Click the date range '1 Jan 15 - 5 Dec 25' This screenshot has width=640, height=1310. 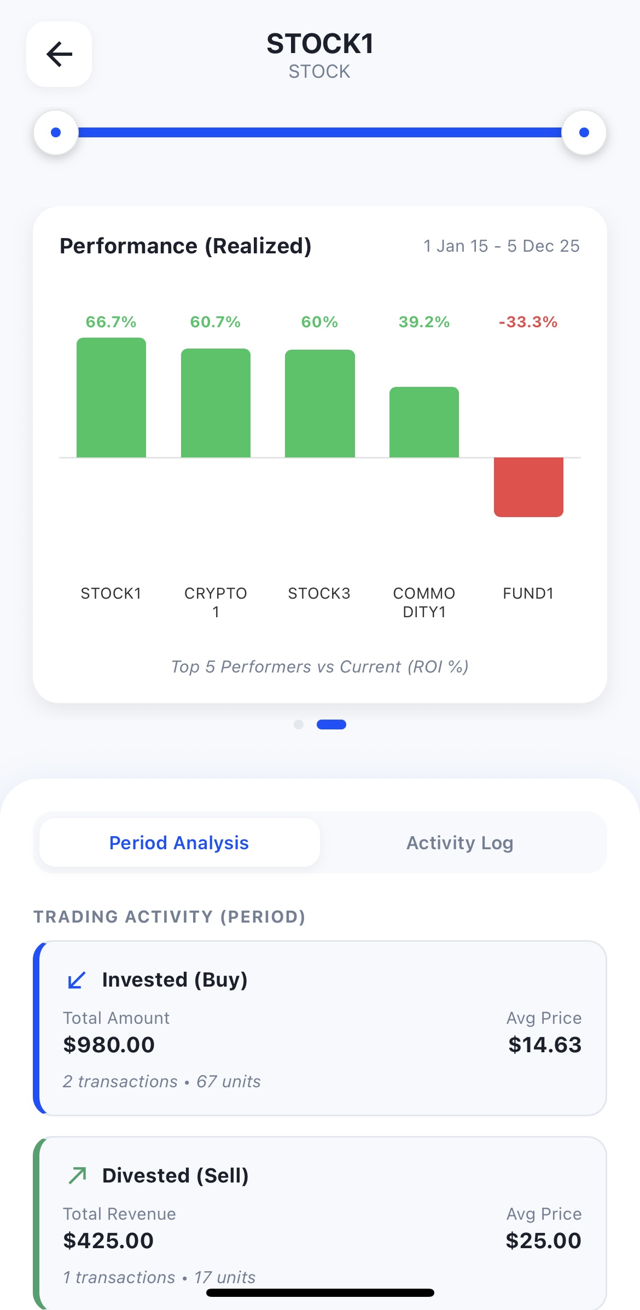(x=501, y=246)
